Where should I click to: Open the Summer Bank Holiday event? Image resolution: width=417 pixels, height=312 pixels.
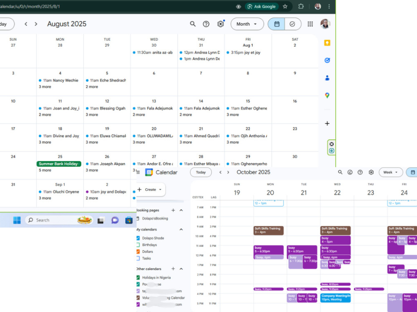59,163
